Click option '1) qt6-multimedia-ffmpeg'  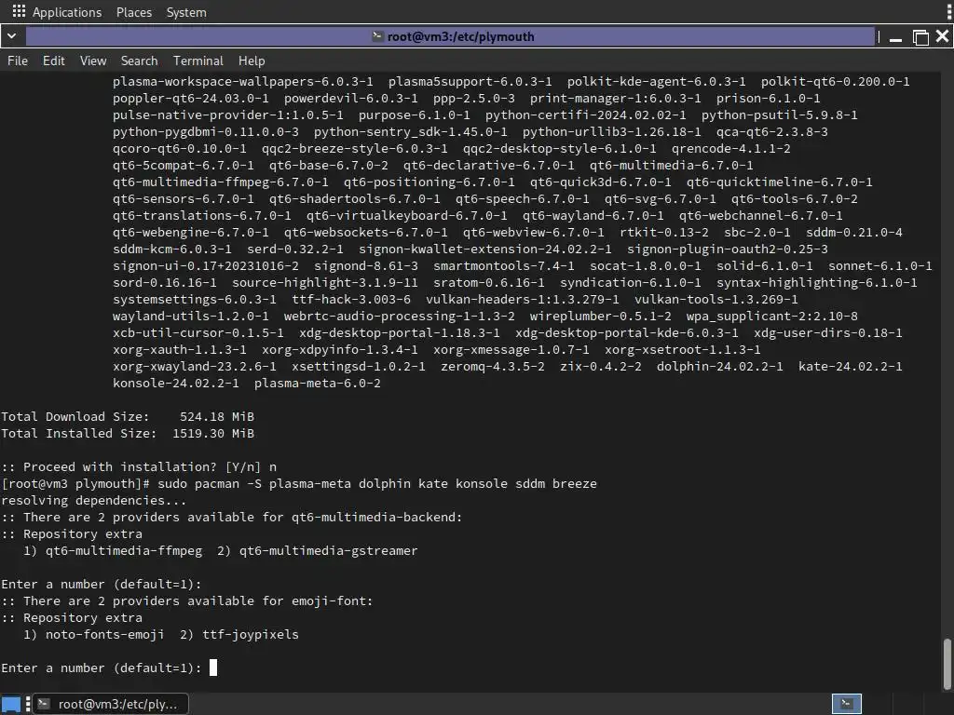click(113, 551)
